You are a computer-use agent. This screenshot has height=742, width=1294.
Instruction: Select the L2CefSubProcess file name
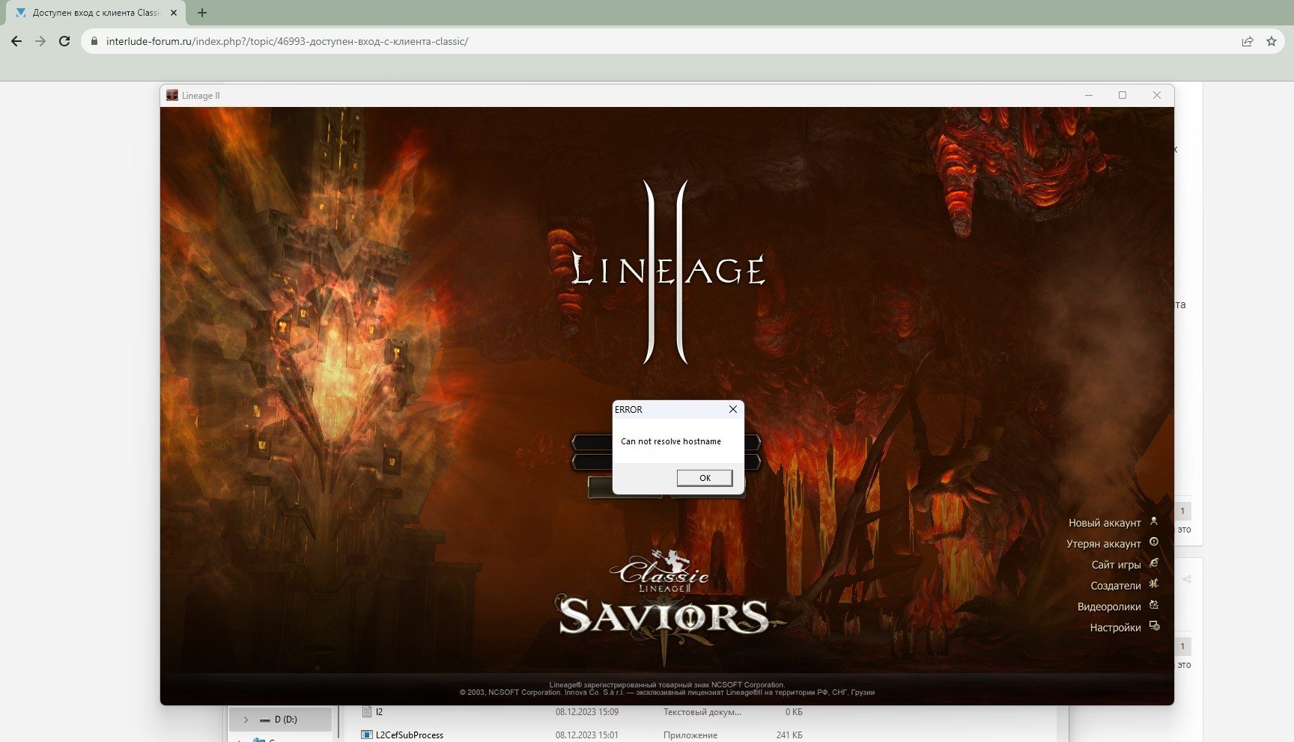click(410, 735)
